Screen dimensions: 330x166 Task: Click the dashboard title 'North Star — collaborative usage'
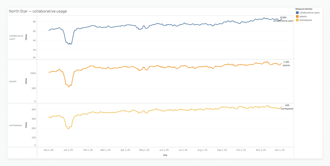[x=38, y=11]
